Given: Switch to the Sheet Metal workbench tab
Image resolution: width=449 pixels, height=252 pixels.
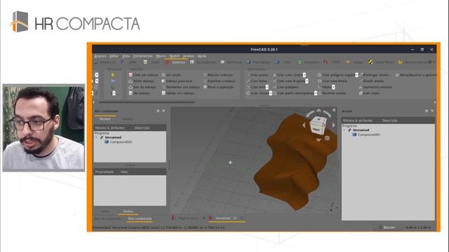Looking at the screenshot, I should pyautogui.click(x=381, y=62).
